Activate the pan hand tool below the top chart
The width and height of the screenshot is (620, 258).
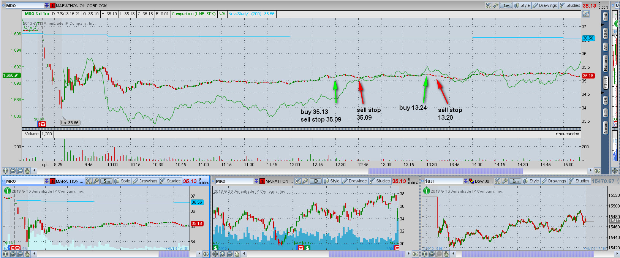27,171
